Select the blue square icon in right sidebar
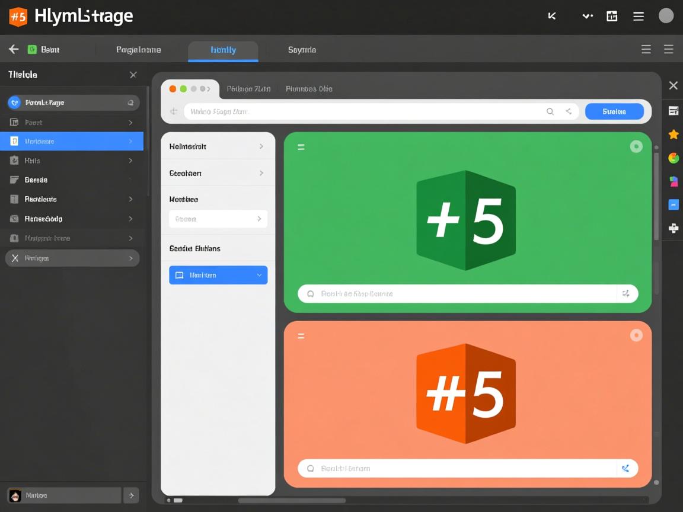683x512 pixels. (x=674, y=204)
